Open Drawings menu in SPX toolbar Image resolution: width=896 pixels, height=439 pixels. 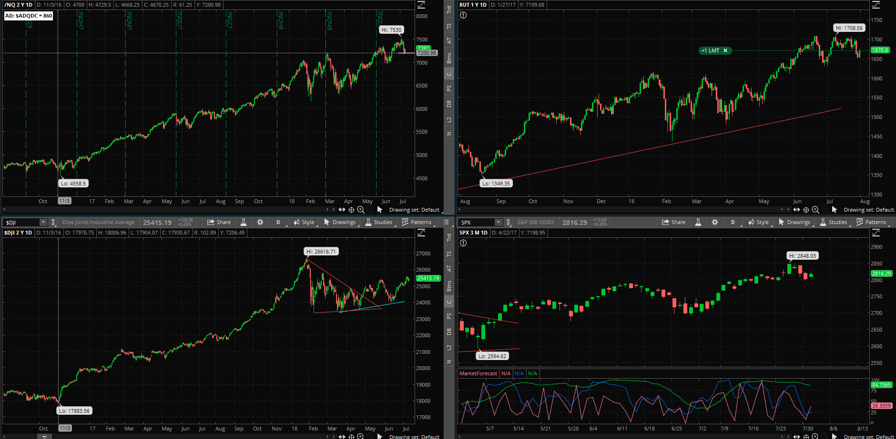point(794,222)
